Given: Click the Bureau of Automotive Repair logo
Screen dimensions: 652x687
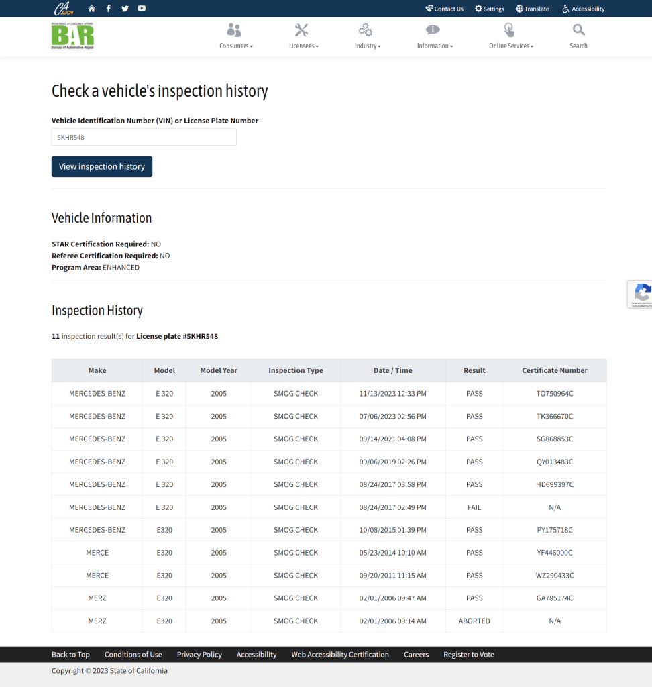Looking at the screenshot, I should pos(72,36).
